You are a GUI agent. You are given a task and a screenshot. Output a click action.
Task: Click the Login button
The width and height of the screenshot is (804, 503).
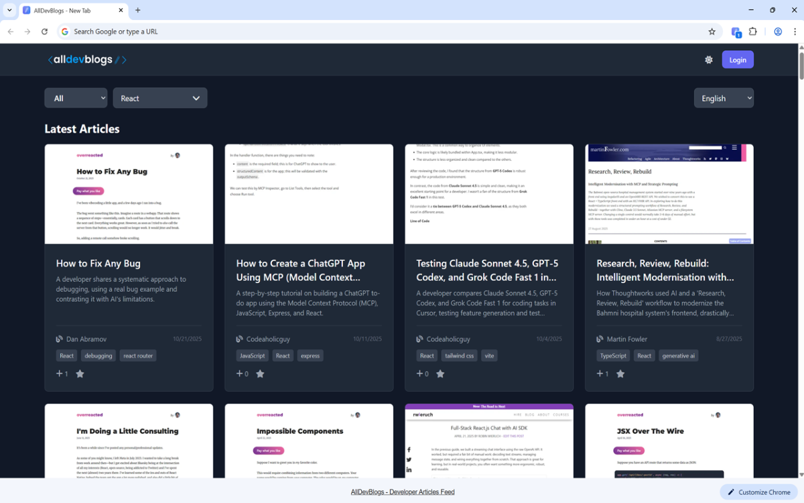coord(738,60)
